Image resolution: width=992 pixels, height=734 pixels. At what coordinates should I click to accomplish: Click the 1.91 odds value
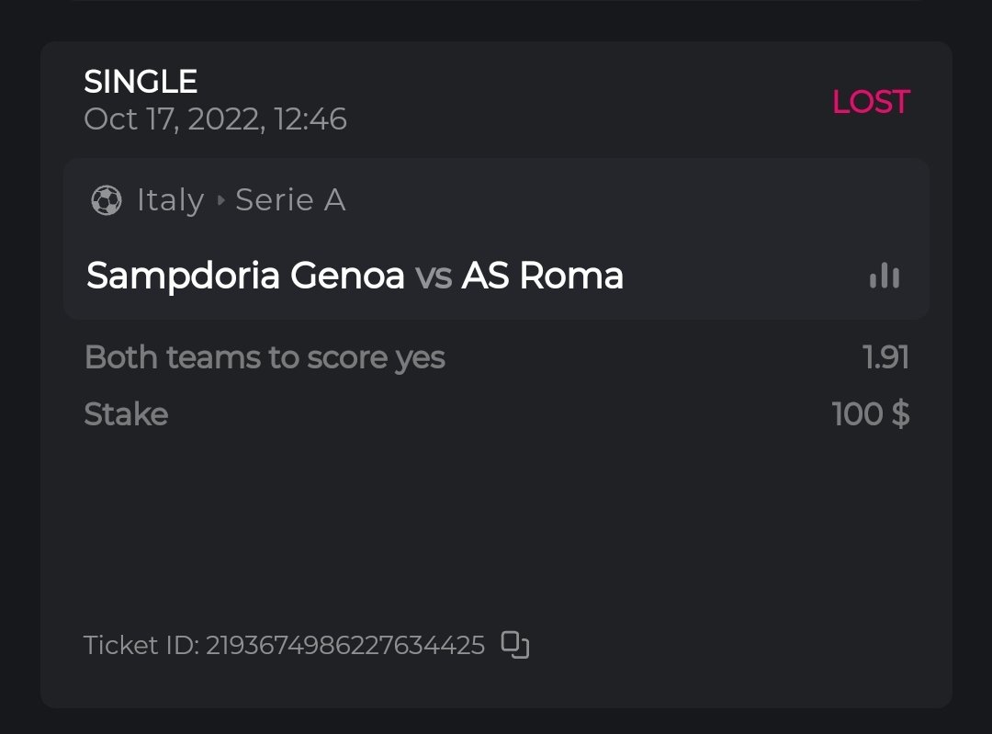[885, 357]
